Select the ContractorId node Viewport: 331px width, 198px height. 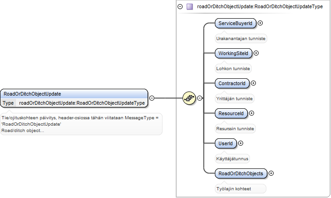tap(232, 83)
